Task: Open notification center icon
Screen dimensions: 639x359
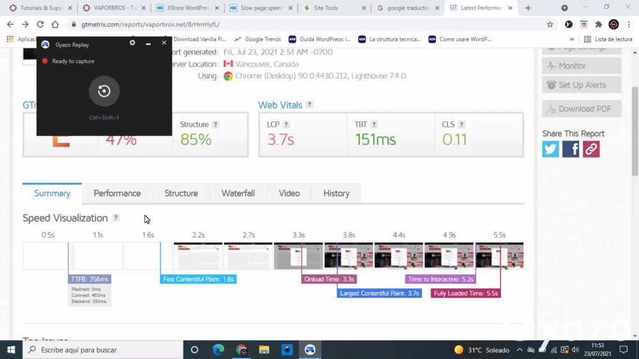Action: coord(624,349)
